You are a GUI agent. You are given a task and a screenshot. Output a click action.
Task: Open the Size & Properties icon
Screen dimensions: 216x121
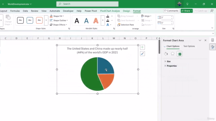179,54
